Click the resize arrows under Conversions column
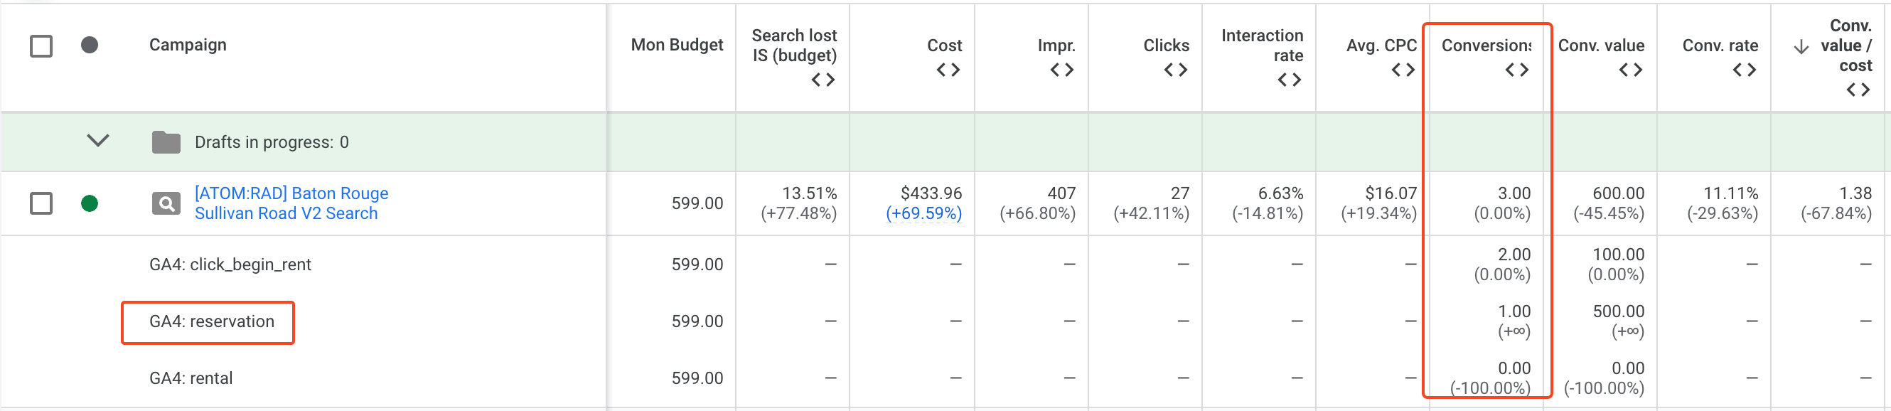 1516,70
